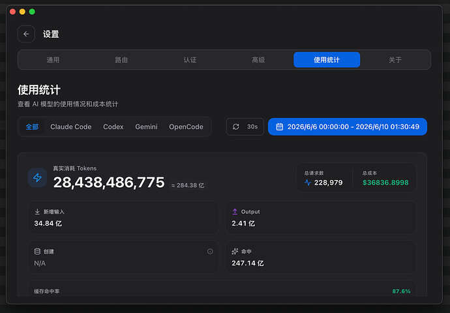Click the 34.84 亿 input value
This screenshot has height=313, width=450.
(x=48, y=224)
